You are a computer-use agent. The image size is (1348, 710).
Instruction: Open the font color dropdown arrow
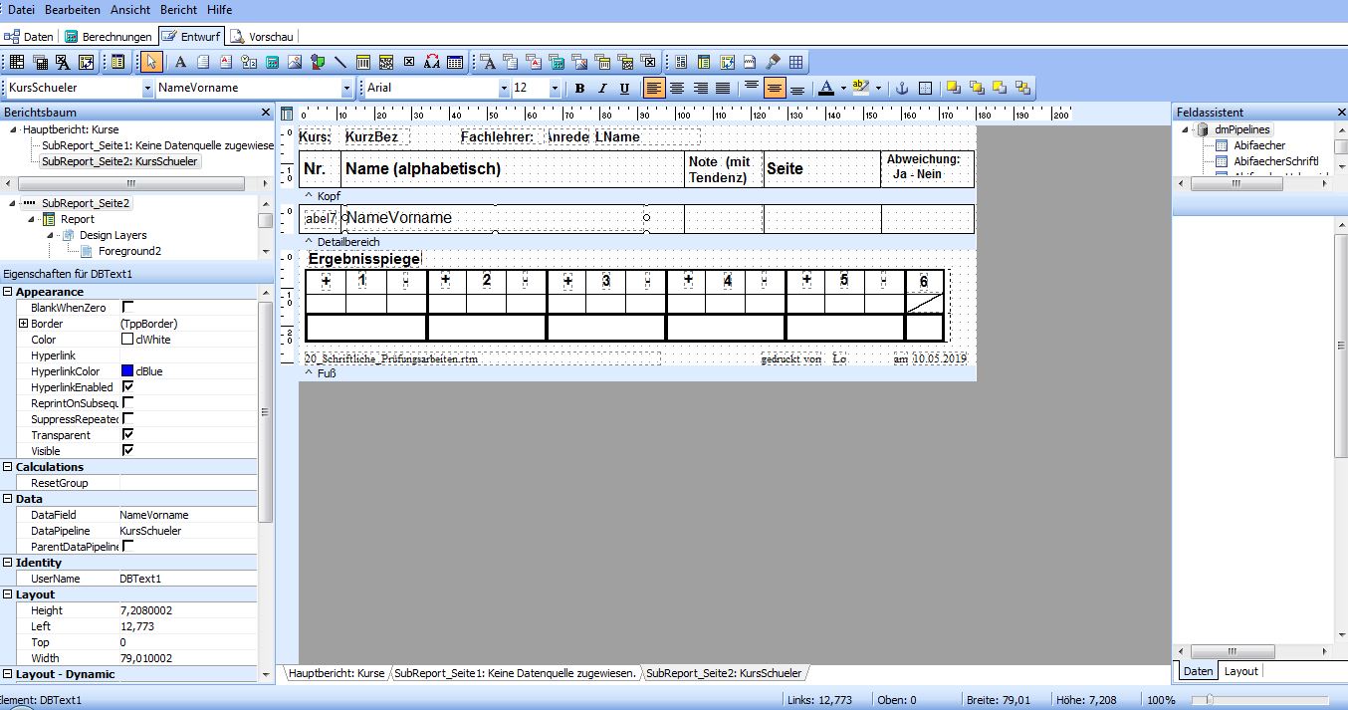(x=842, y=89)
